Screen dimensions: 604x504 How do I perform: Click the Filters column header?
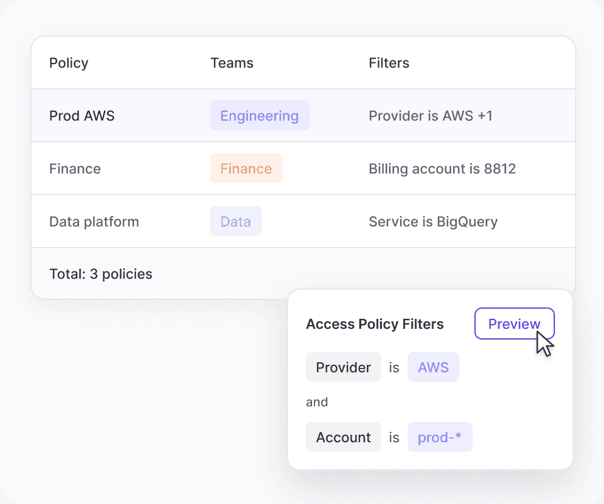point(389,63)
